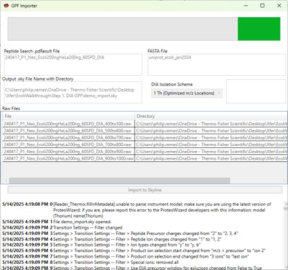Click the GPF Importer app icon

coord(6,6)
